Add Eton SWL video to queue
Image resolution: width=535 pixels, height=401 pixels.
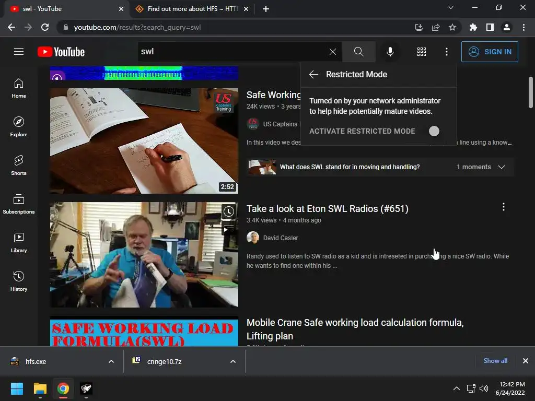pos(228,228)
